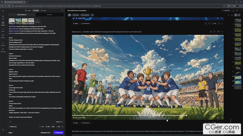Select the All filter tab
This screenshot has height=136, width=243.
[x=69, y=15]
